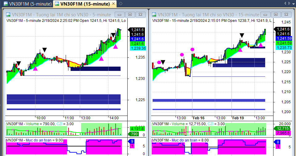Maximize the 15-minute chart window
The width and height of the screenshot is (296, 156).
point(276,14)
